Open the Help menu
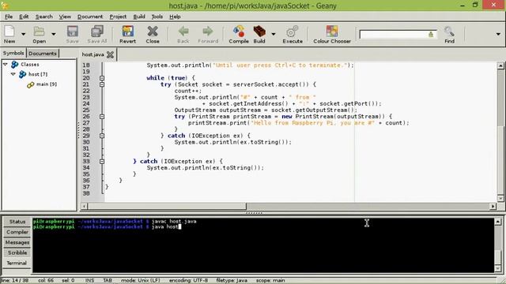The width and height of the screenshot is (506, 284). (x=175, y=17)
